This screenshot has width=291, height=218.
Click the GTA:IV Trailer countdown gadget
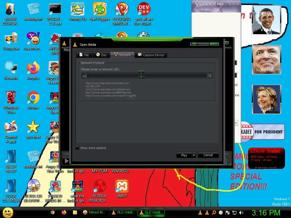click(266, 158)
